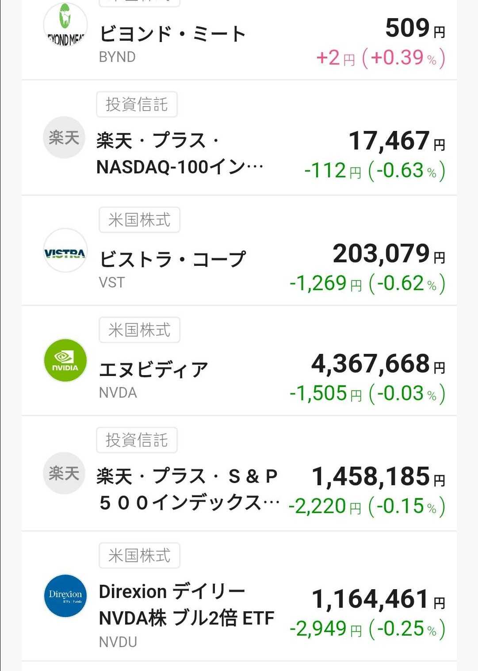478x671 pixels.
Task: Tap the Rakuten icon beside NASDAQ-100 fund
Action: pyautogui.click(x=64, y=138)
